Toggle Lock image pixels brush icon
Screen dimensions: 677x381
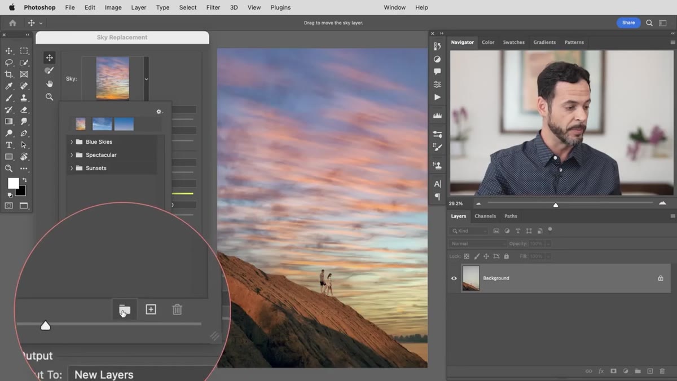[x=477, y=256]
